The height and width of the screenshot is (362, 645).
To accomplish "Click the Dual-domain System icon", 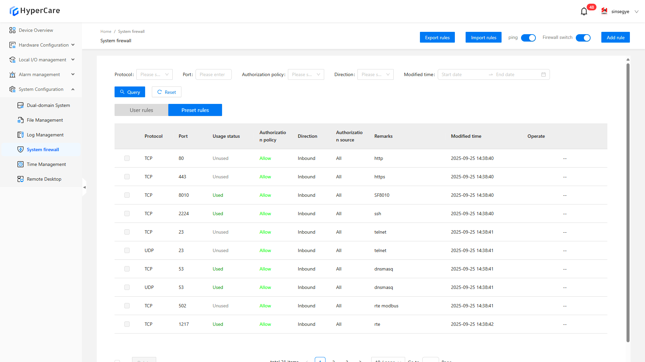I will click(x=20, y=105).
